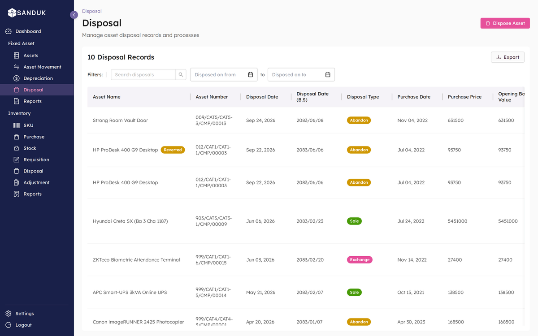Image resolution: width=538 pixels, height=336 pixels.
Task: Click the Inventory Disposal trash icon
Action: [x=17, y=171]
